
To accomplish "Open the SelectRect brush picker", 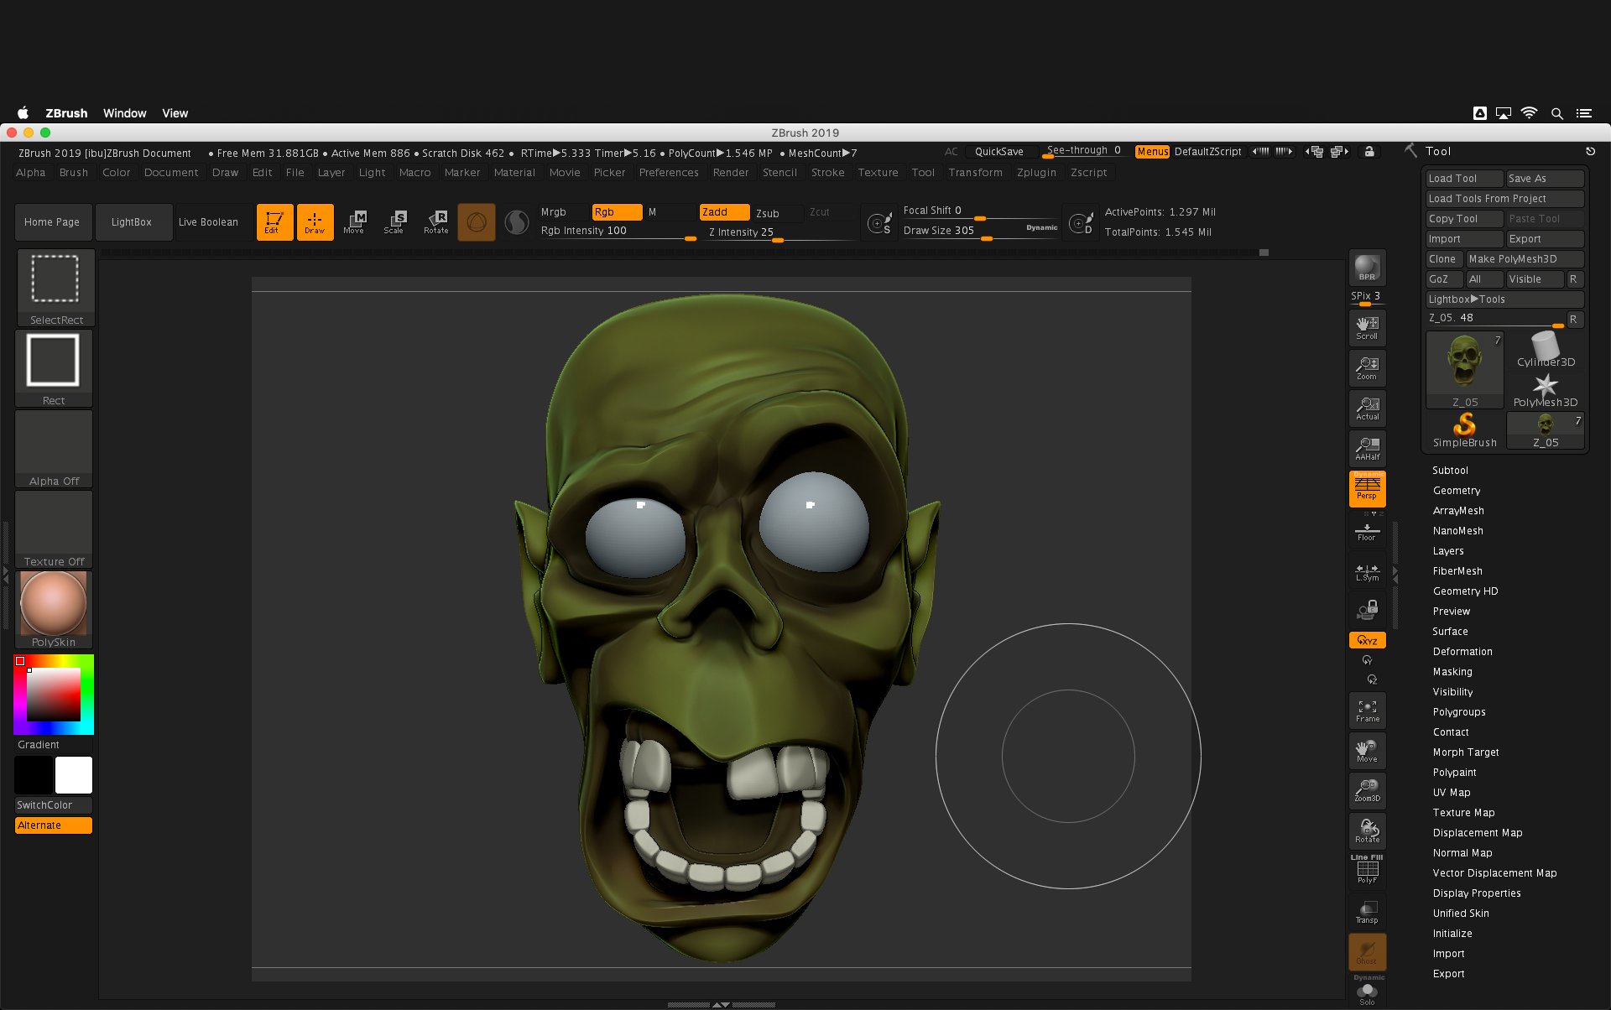I will tap(55, 287).
